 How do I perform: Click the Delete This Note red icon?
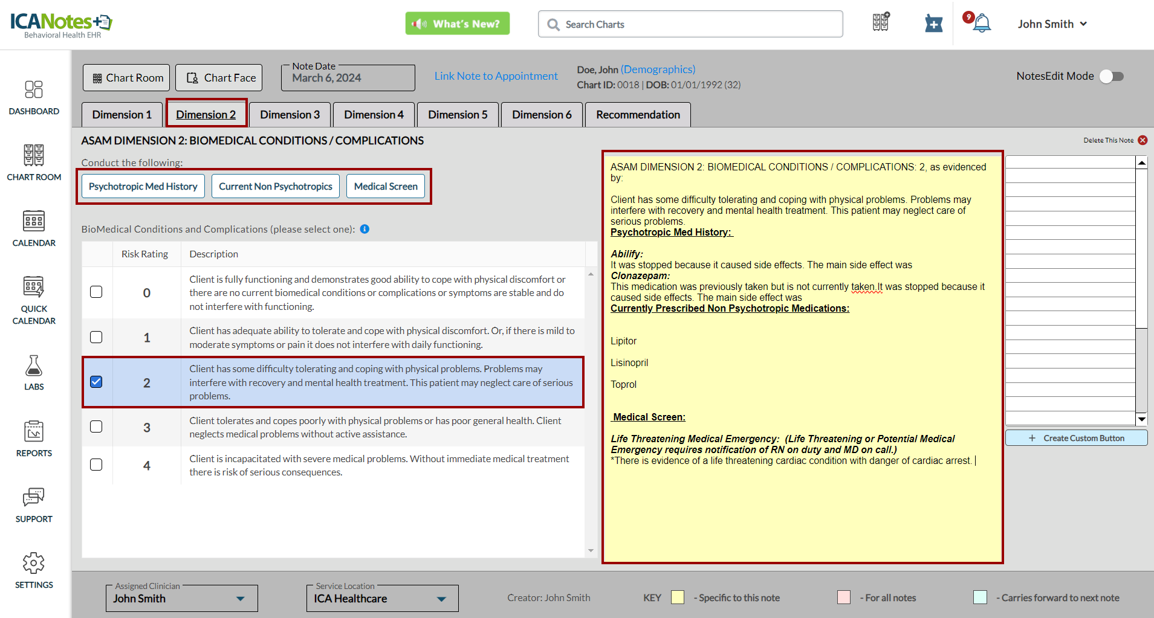coord(1143,140)
